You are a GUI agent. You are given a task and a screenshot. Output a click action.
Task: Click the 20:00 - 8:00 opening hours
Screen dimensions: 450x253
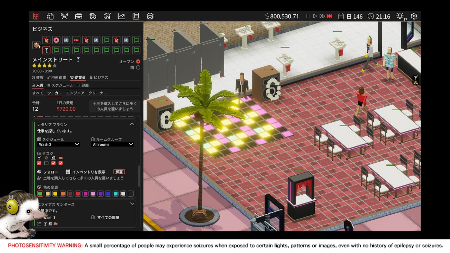[x=42, y=71]
